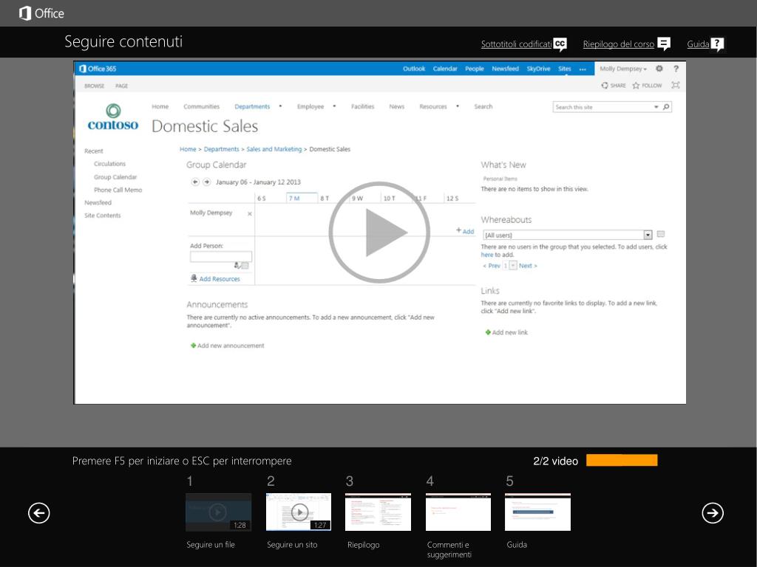Open the Whereabouts page number dropdown
The width and height of the screenshot is (757, 567).
click(x=513, y=266)
